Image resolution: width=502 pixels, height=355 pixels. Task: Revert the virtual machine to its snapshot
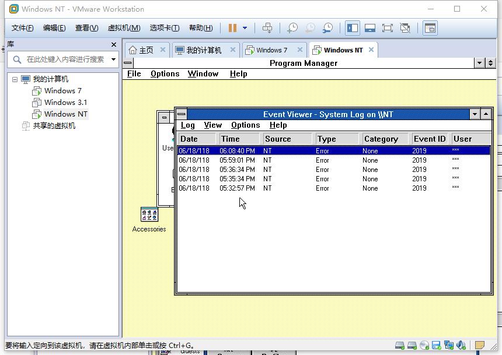click(310, 28)
